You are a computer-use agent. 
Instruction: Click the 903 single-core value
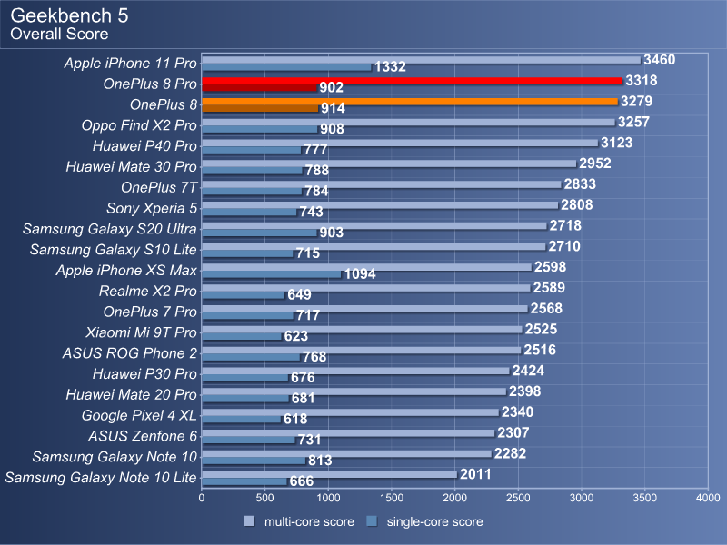(x=331, y=233)
